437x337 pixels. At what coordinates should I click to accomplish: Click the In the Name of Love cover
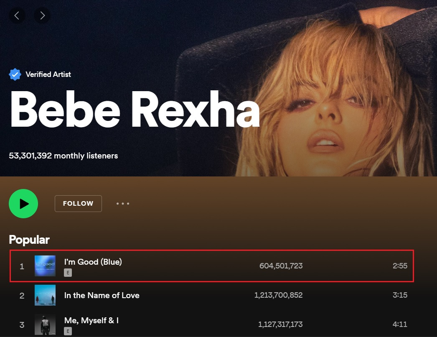point(45,295)
